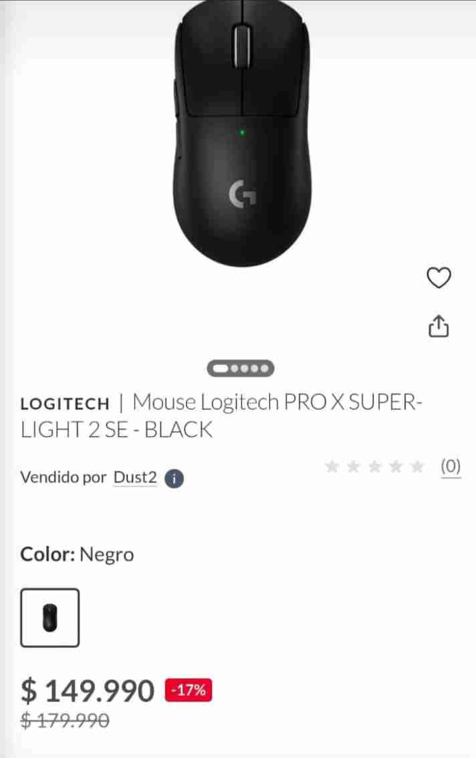
Task: Open seller info via the 'i' icon
Action: 173,478
